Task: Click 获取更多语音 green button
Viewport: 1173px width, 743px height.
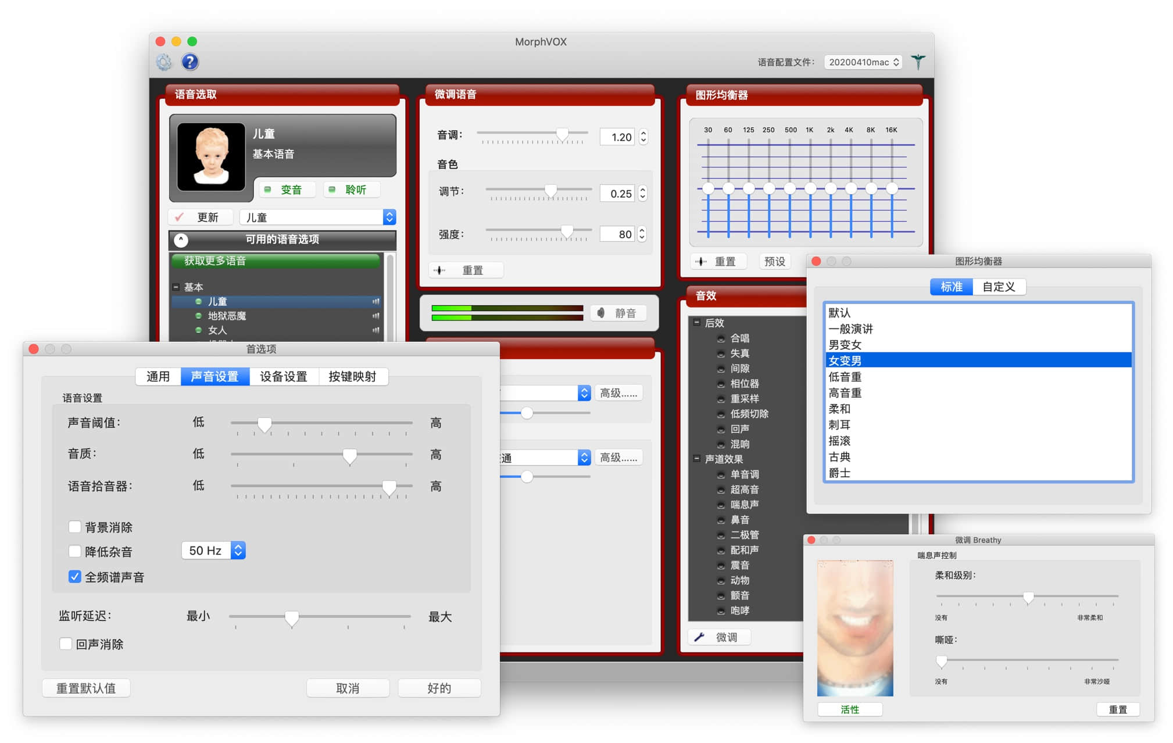Action: (x=276, y=260)
